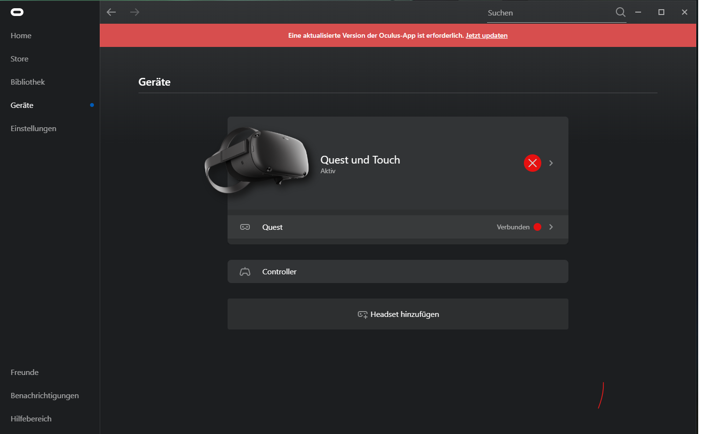Click the Quest row label
The width and height of the screenshot is (704, 434).
(x=273, y=227)
